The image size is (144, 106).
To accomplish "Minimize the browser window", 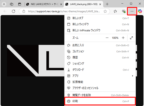I will (122, 4).
